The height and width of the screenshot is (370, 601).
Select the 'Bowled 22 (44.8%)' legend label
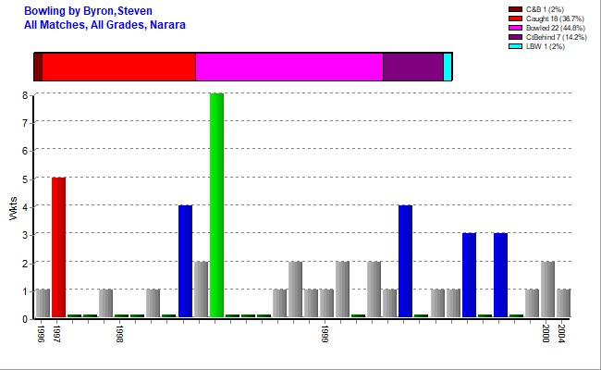pyautogui.click(x=556, y=28)
